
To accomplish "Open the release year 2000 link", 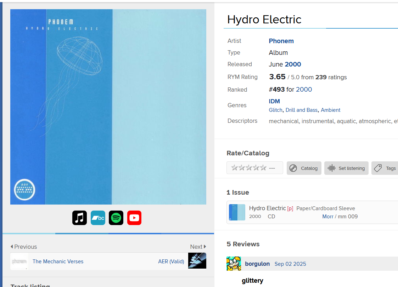I will coord(293,64).
